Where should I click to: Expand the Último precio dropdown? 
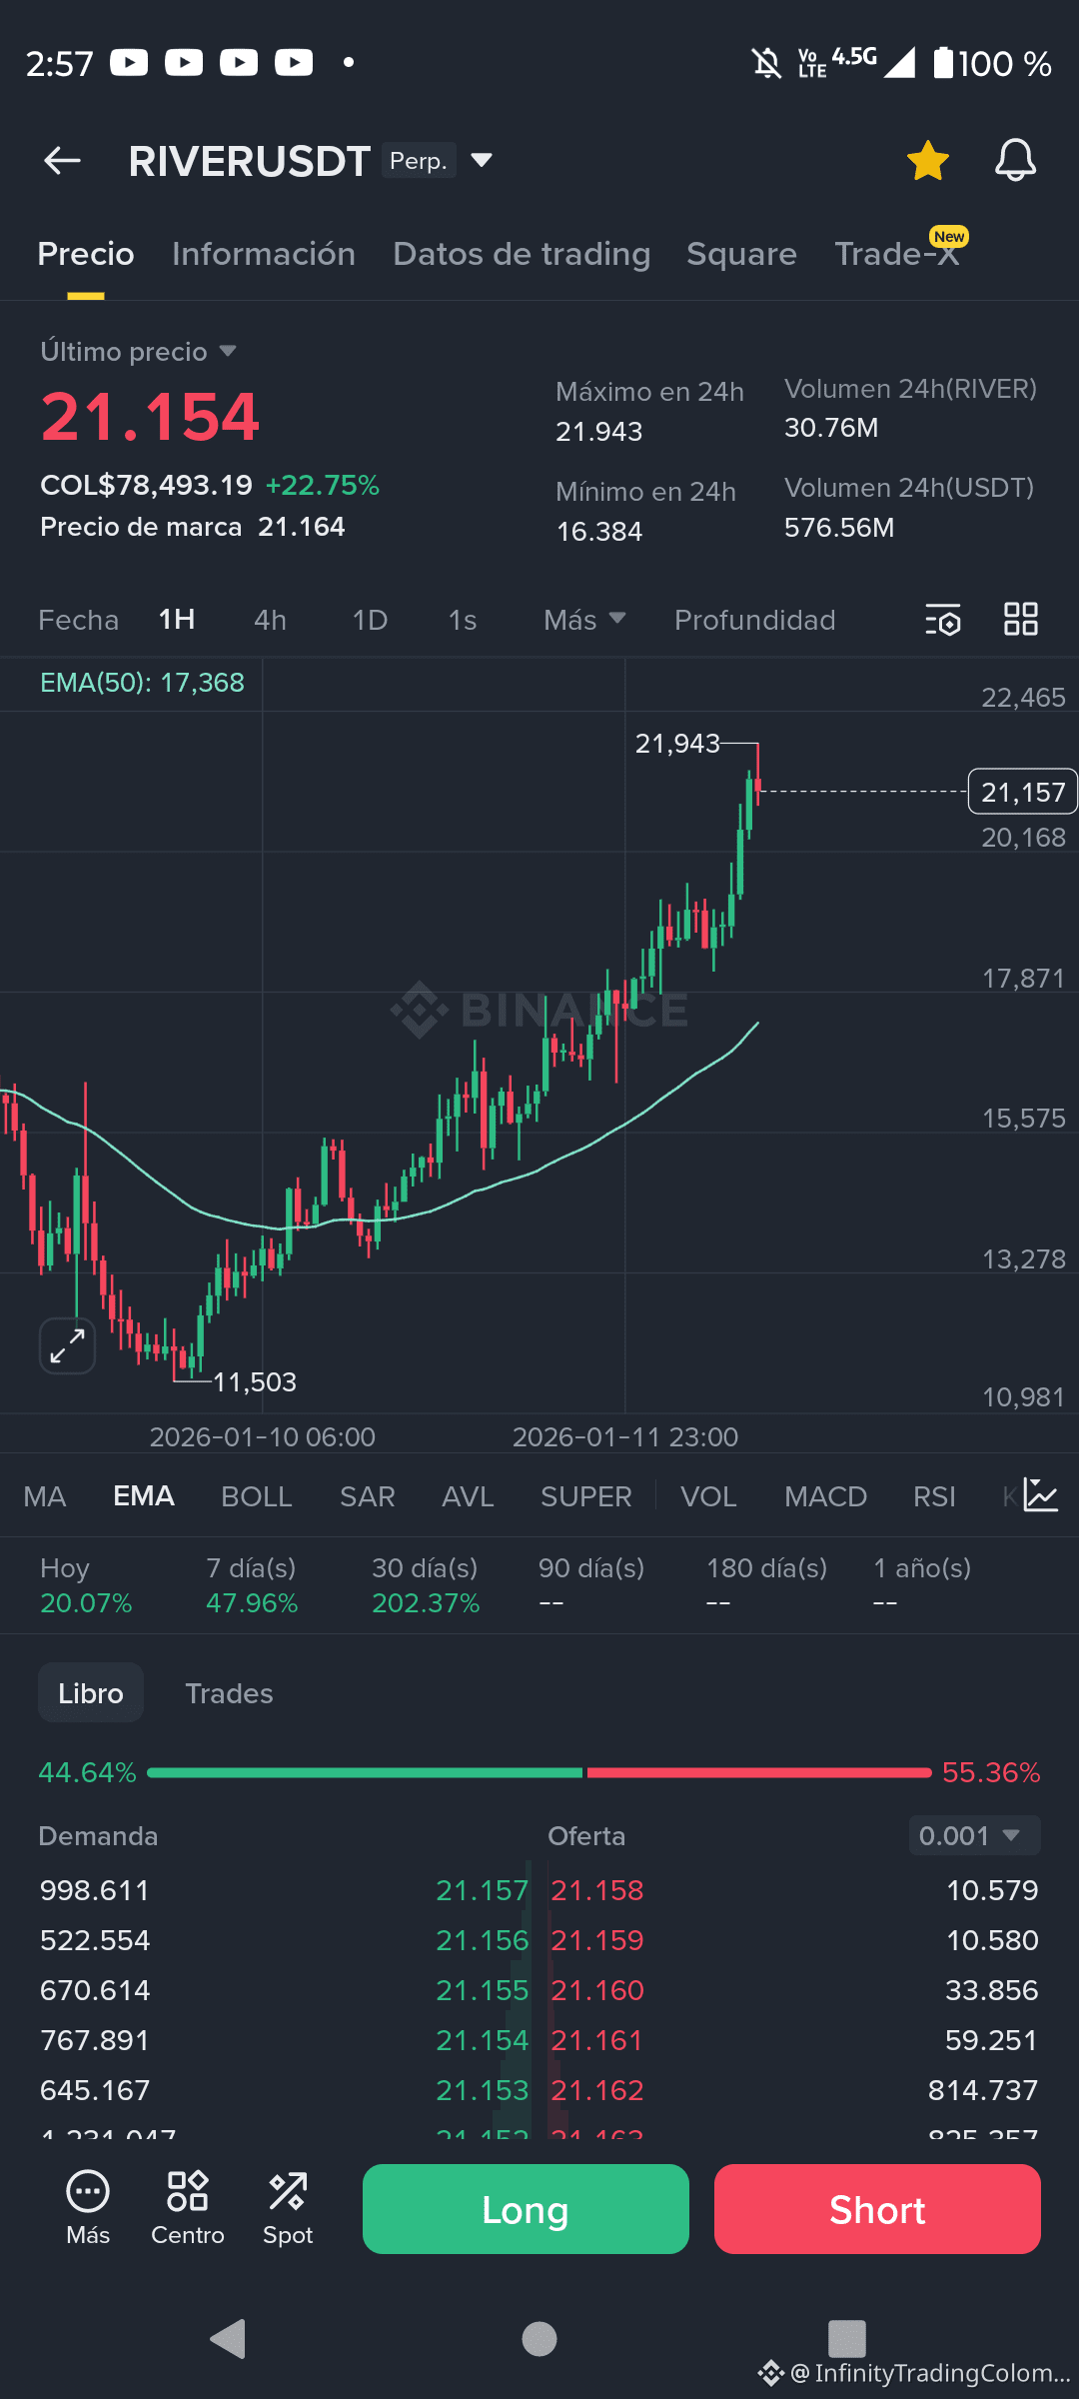click(x=228, y=351)
